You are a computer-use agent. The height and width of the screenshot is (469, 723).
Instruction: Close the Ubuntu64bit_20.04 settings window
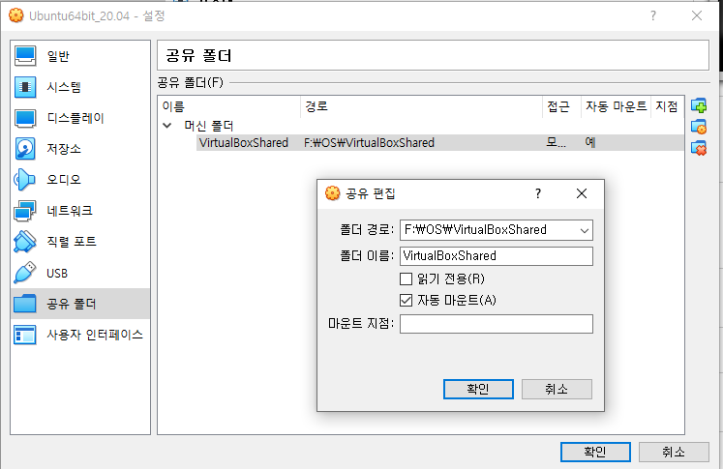click(697, 15)
